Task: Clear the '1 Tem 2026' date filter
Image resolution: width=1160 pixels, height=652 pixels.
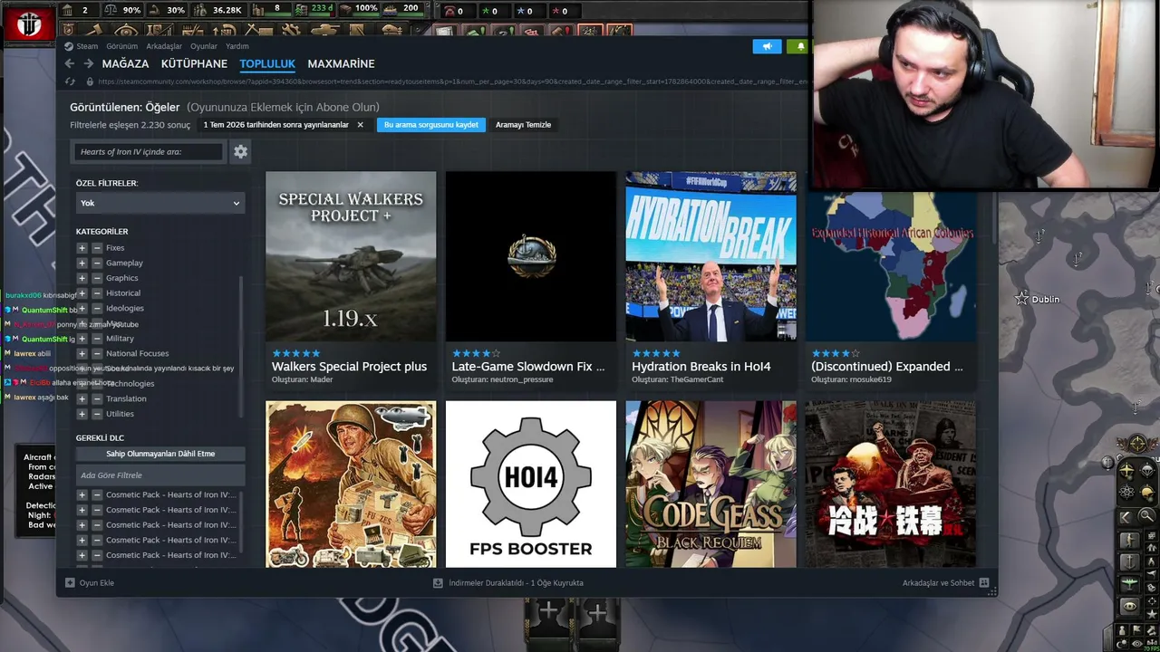Action: (x=360, y=125)
